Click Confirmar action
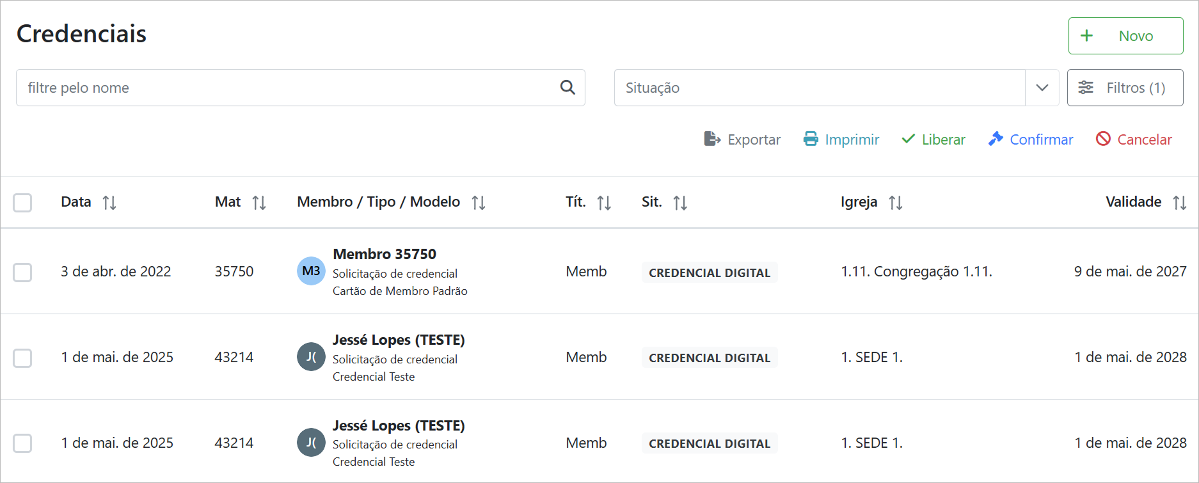Screen dimensions: 1199x483 click(x=1031, y=139)
